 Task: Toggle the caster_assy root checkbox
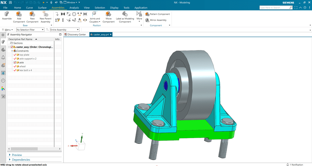click(12, 47)
